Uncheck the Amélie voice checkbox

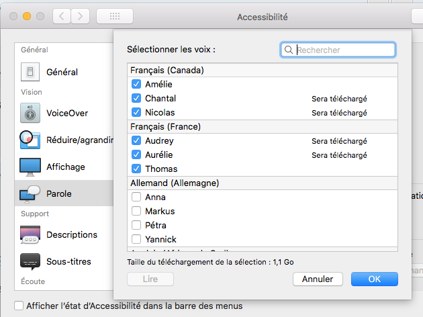coord(136,84)
